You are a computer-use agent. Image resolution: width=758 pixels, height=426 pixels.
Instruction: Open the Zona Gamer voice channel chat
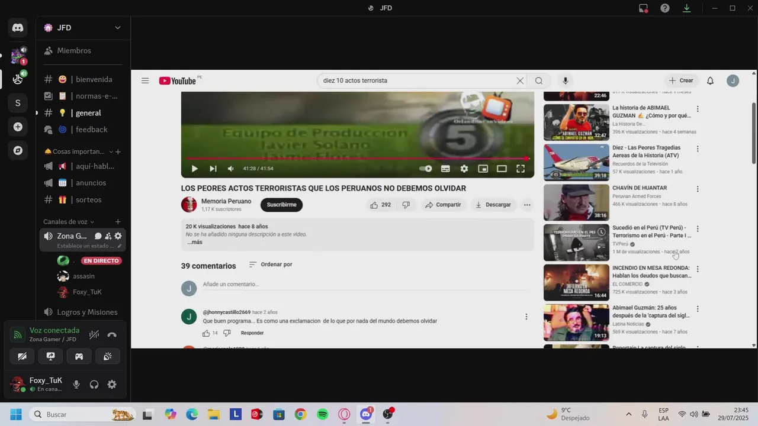pos(98,236)
